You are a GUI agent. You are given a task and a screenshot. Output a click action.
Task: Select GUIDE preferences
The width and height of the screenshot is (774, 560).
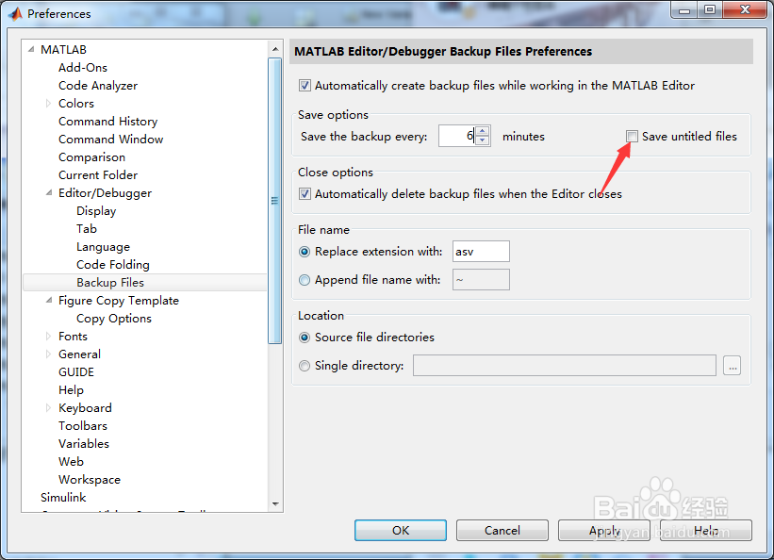point(76,371)
